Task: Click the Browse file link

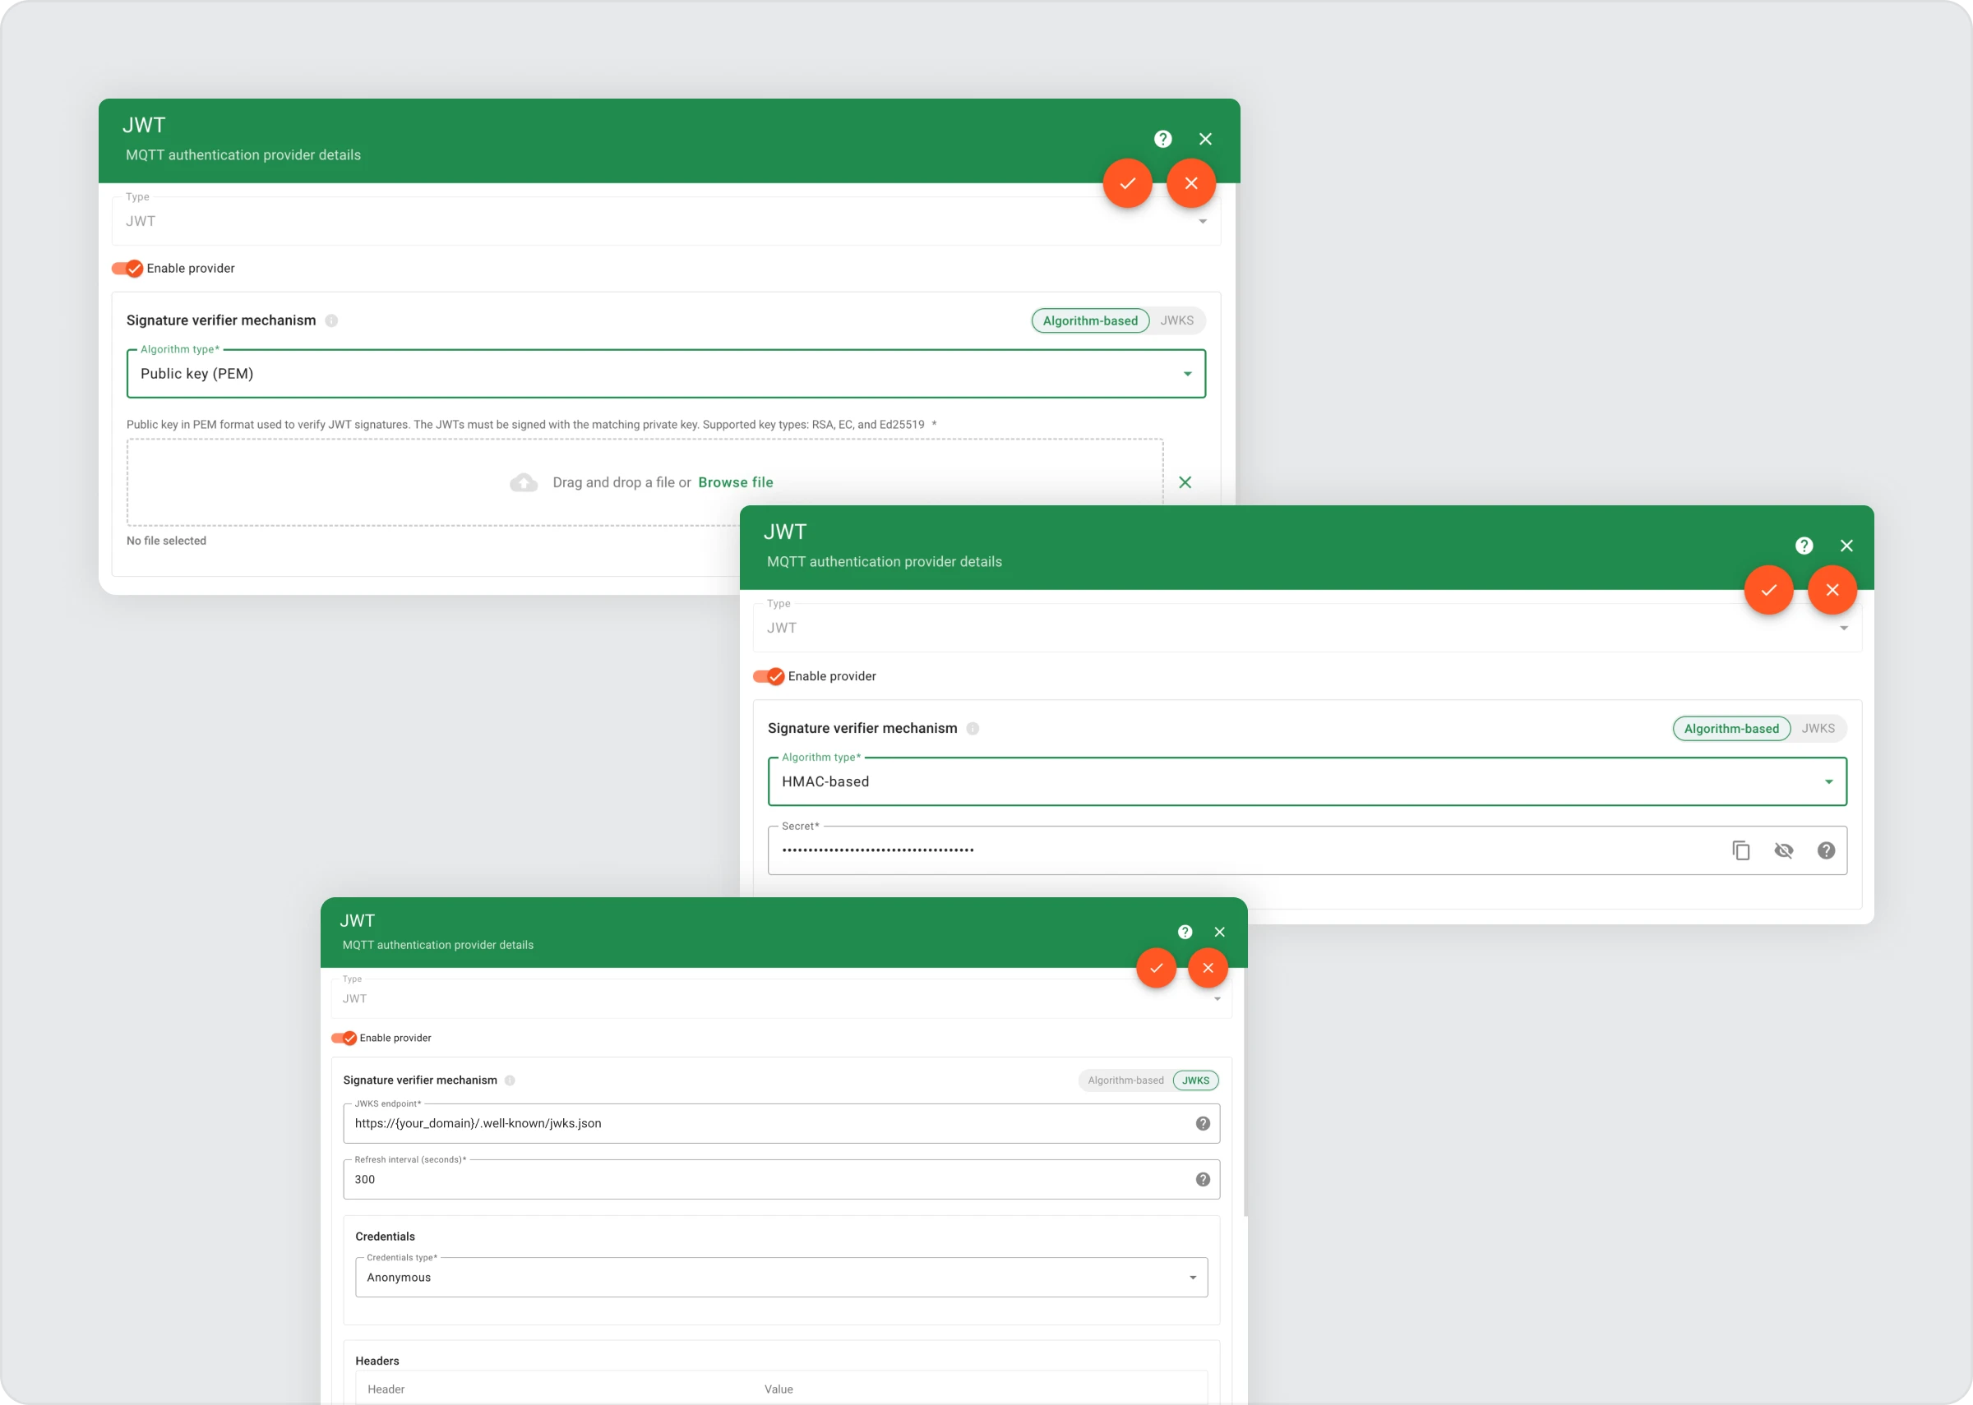Action: tap(736, 481)
